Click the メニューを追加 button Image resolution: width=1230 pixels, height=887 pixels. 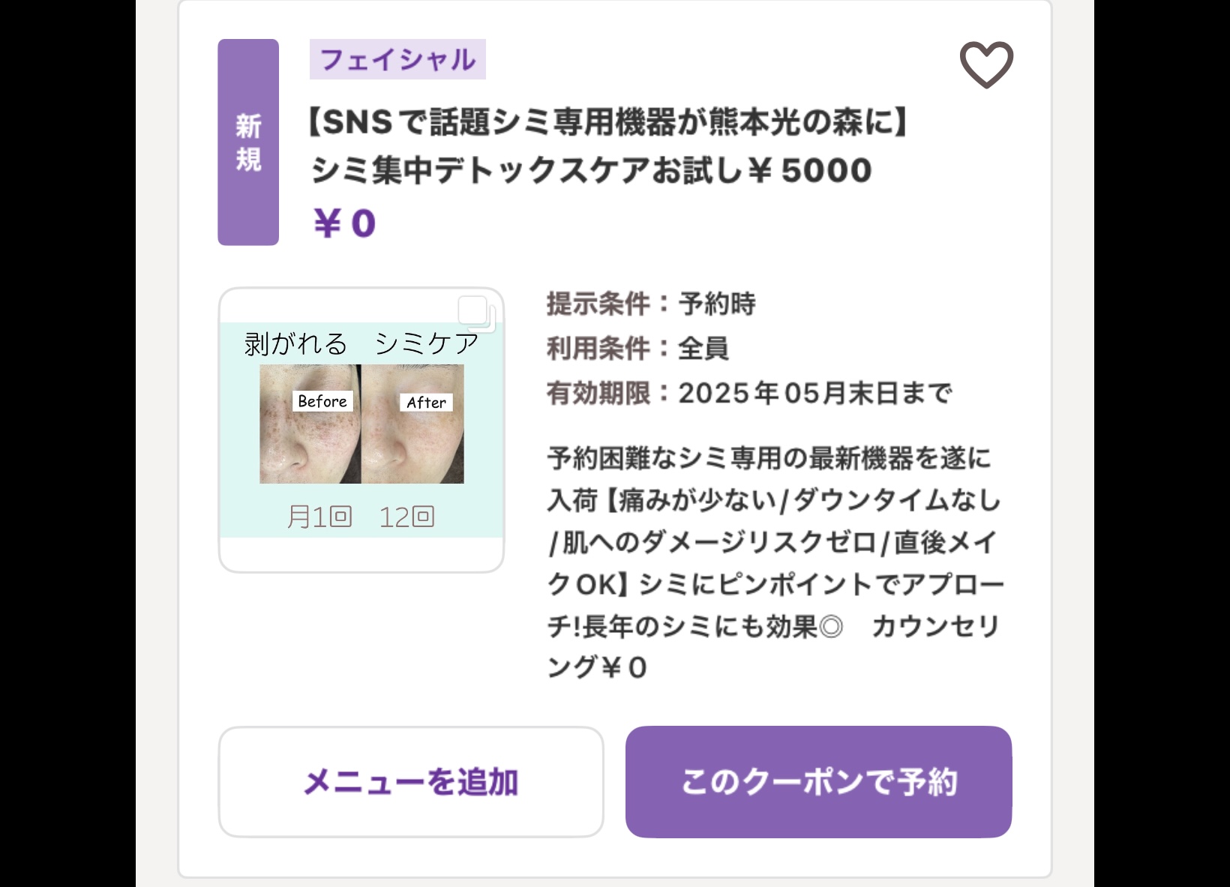(x=411, y=782)
